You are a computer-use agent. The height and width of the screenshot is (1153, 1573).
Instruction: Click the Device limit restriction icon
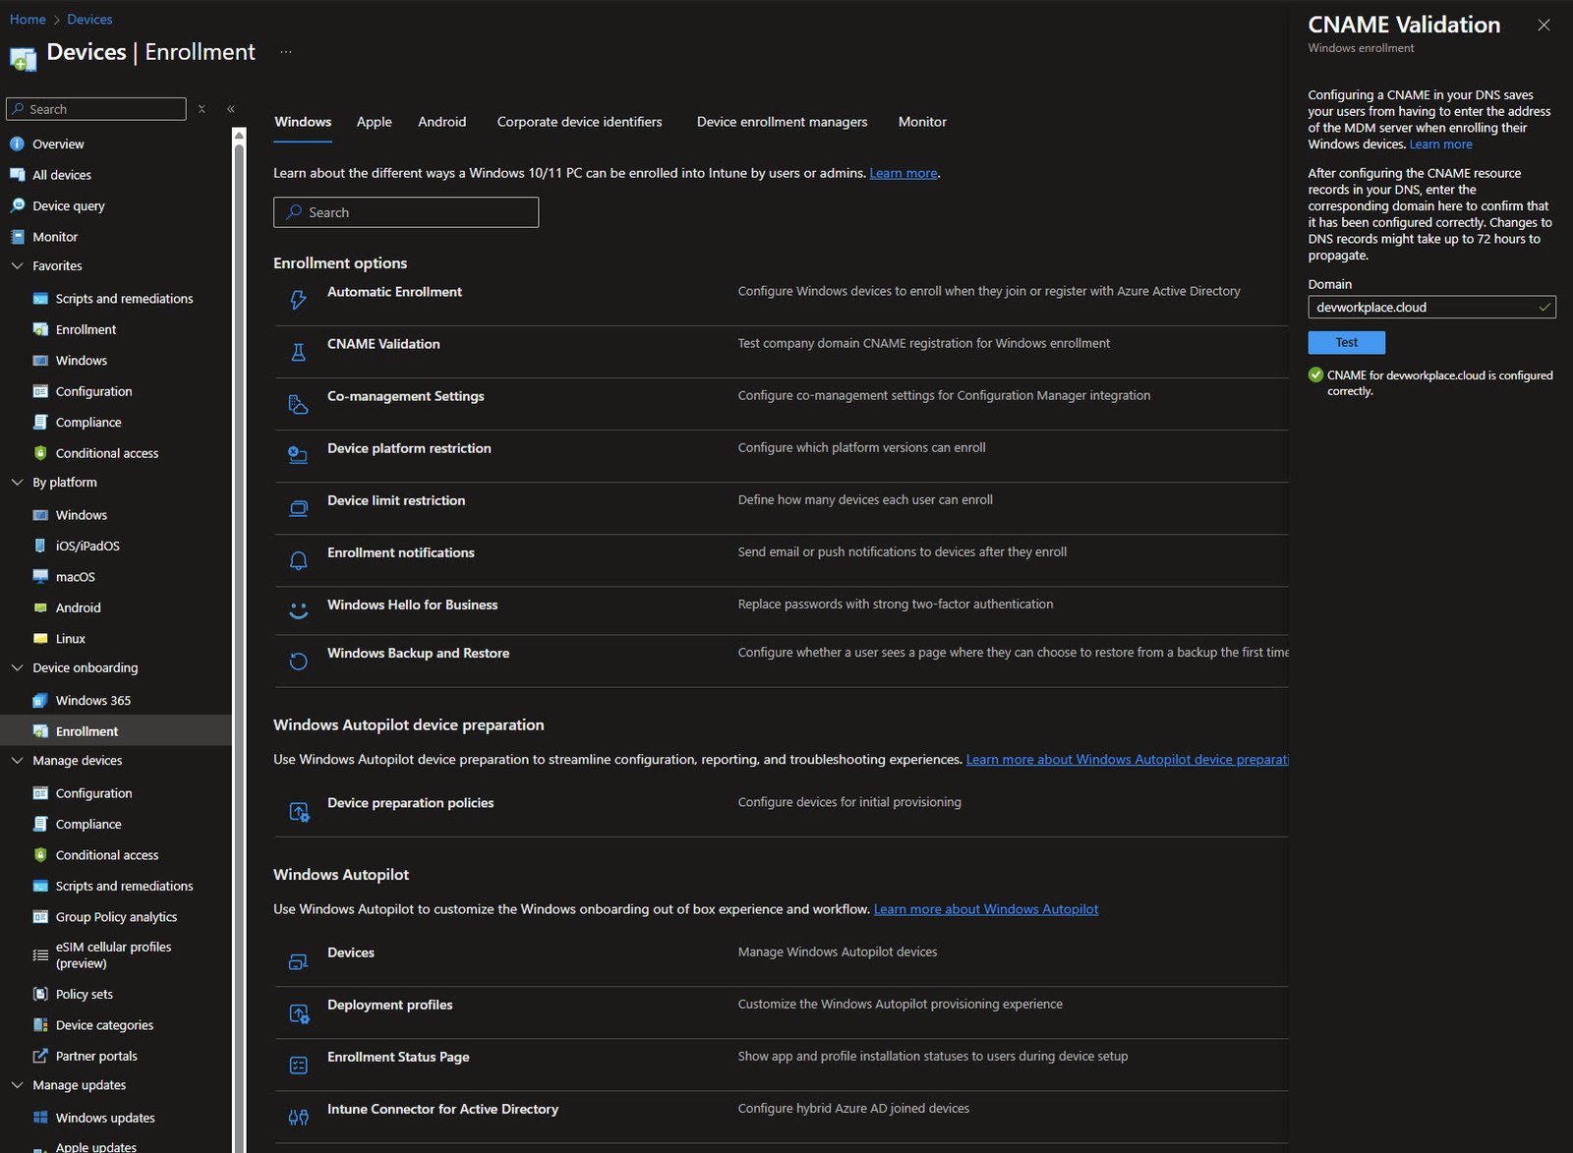click(x=298, y=508)
